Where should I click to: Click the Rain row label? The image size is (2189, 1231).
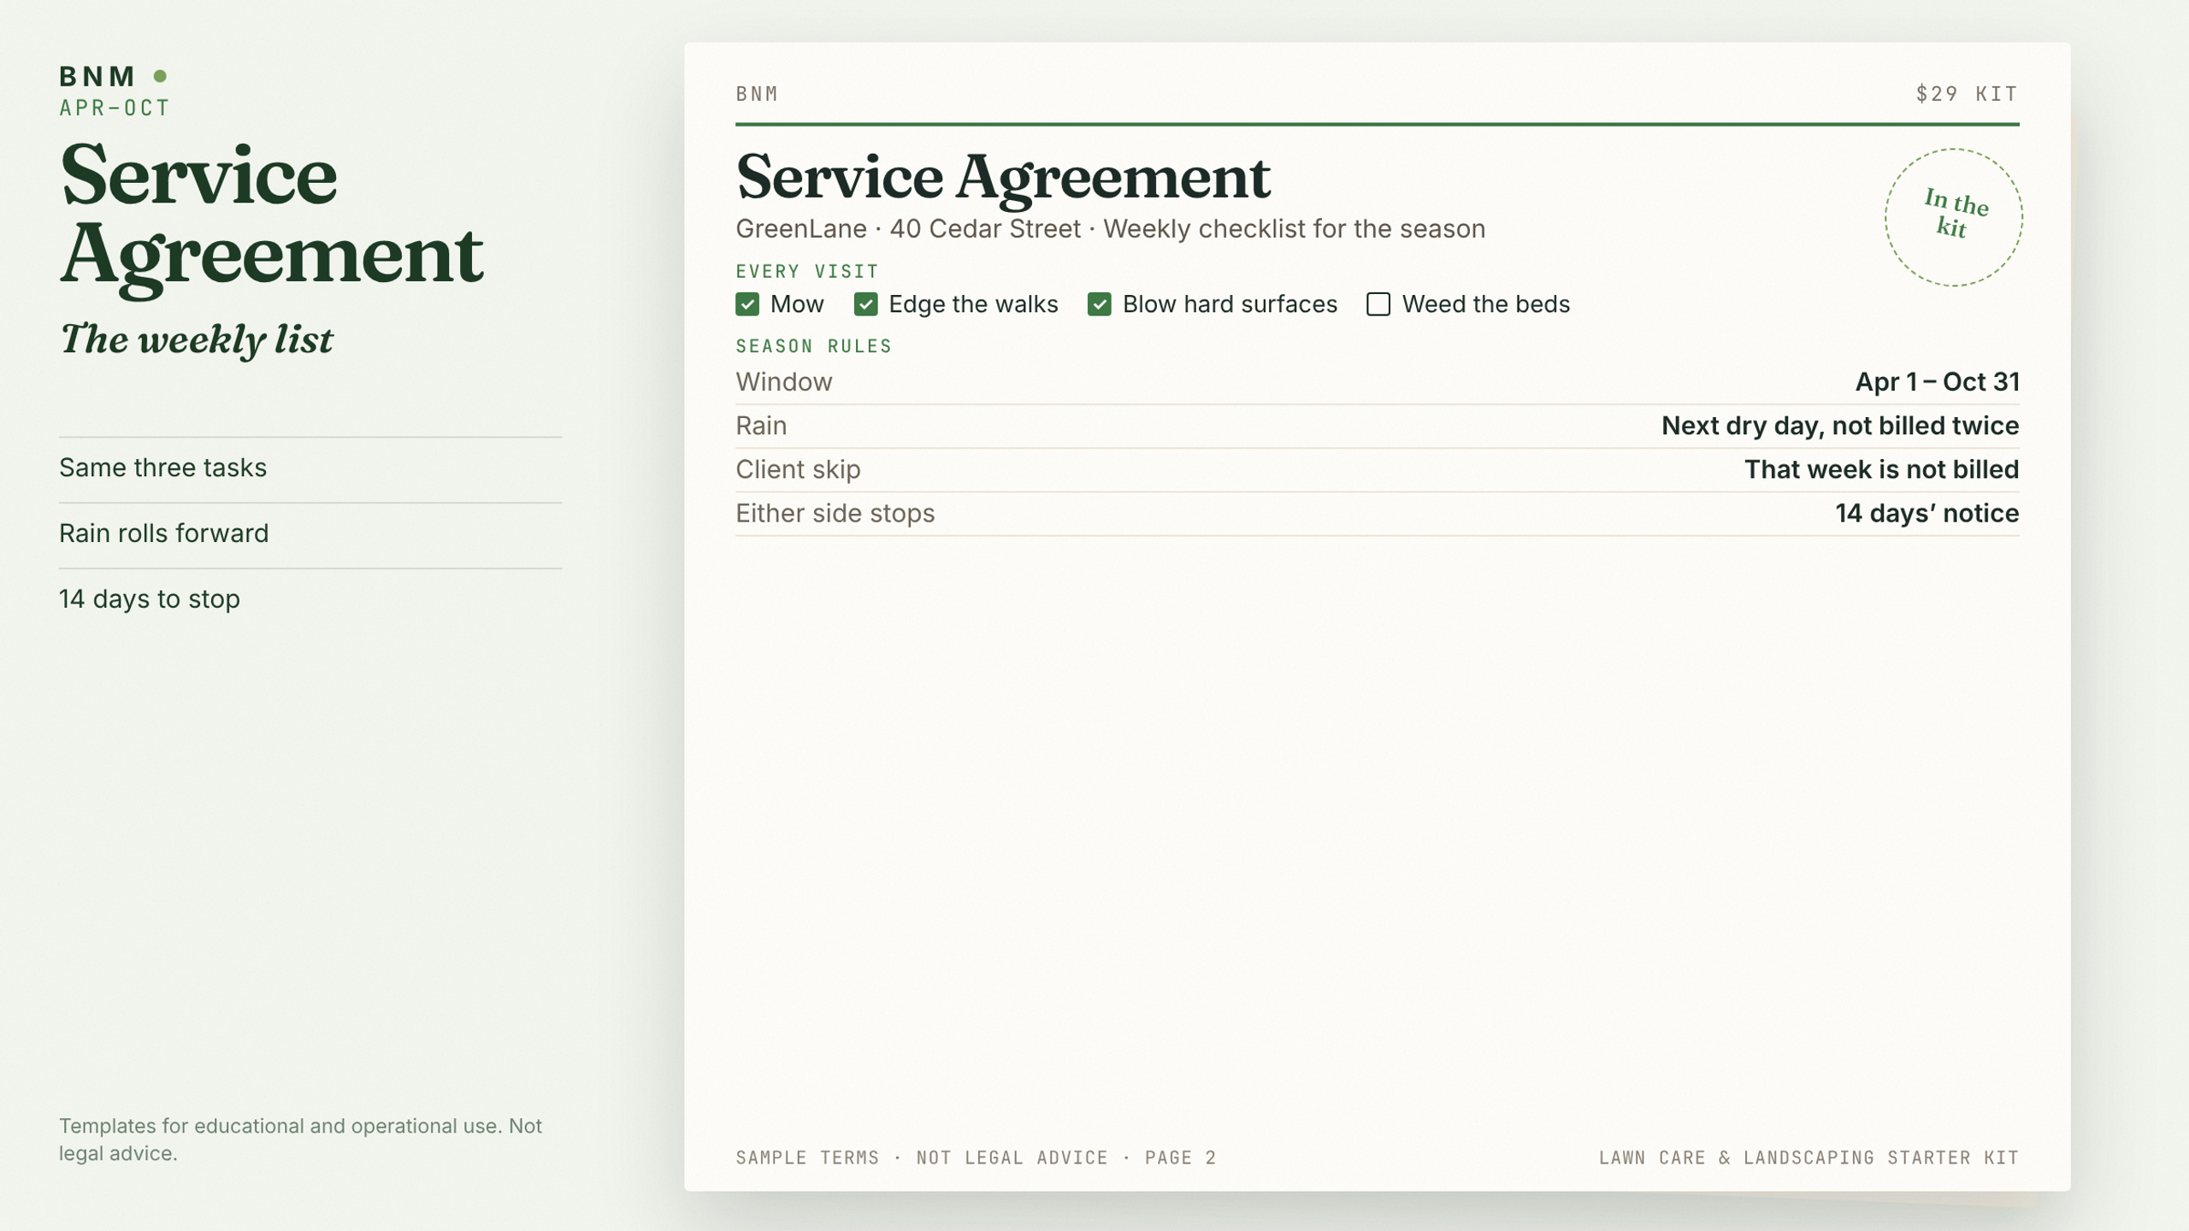(x=761, y=426)
